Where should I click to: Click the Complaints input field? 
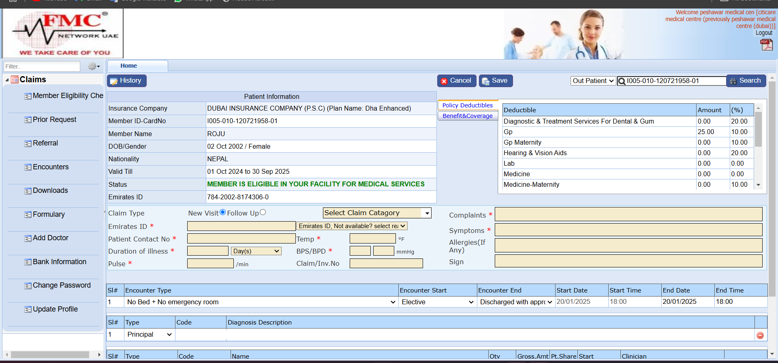pyautogui.click(x=628, y=214)
